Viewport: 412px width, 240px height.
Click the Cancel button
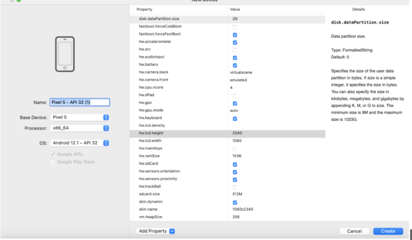(x=354, y=231)
